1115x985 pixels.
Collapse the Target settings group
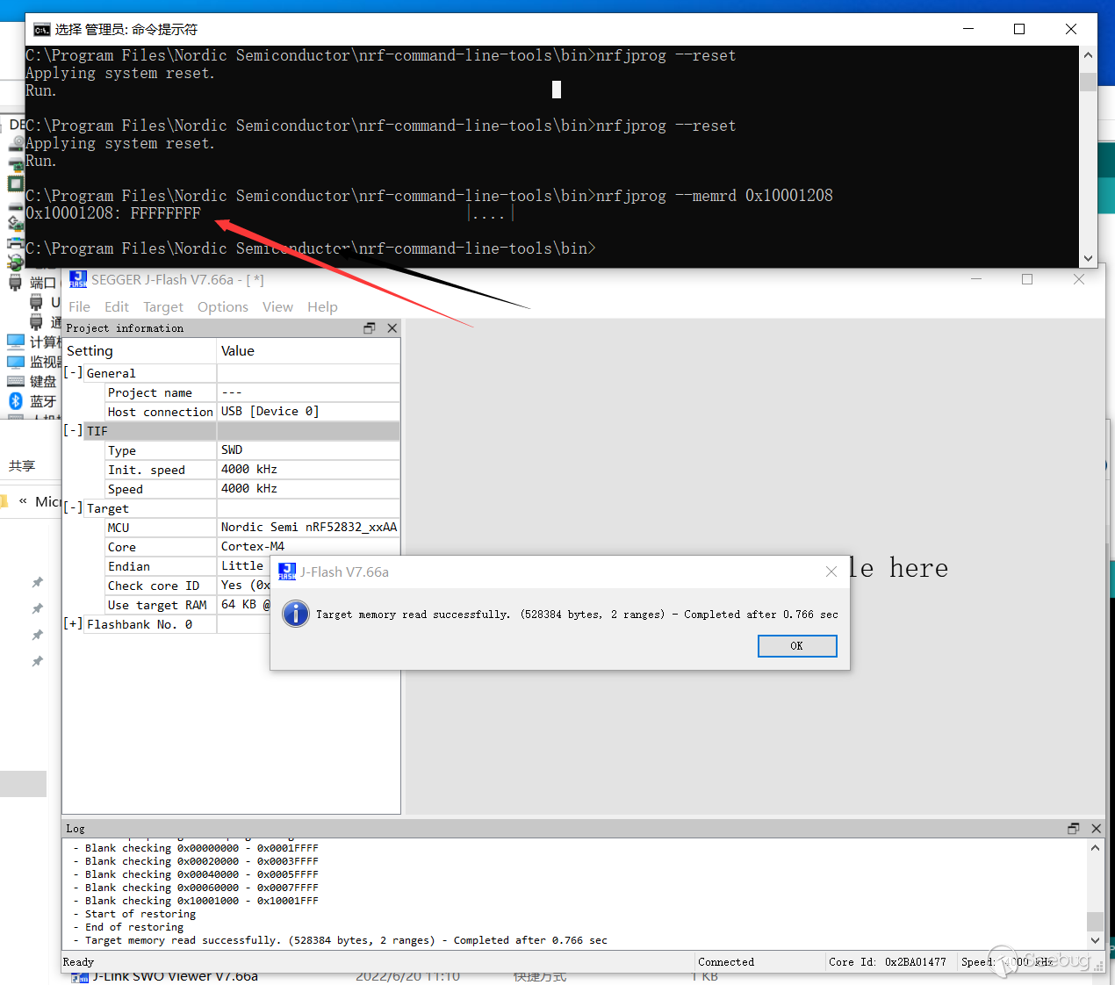[74, 507]
